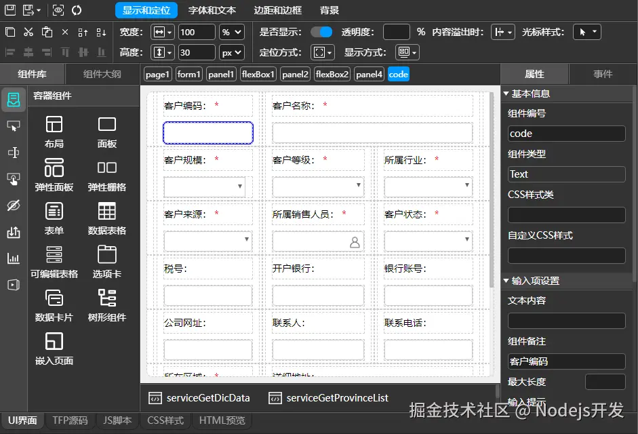The image size is (638, 434).
Task: Open the width unit dropdown showing %
Action: tap(231, 31)
